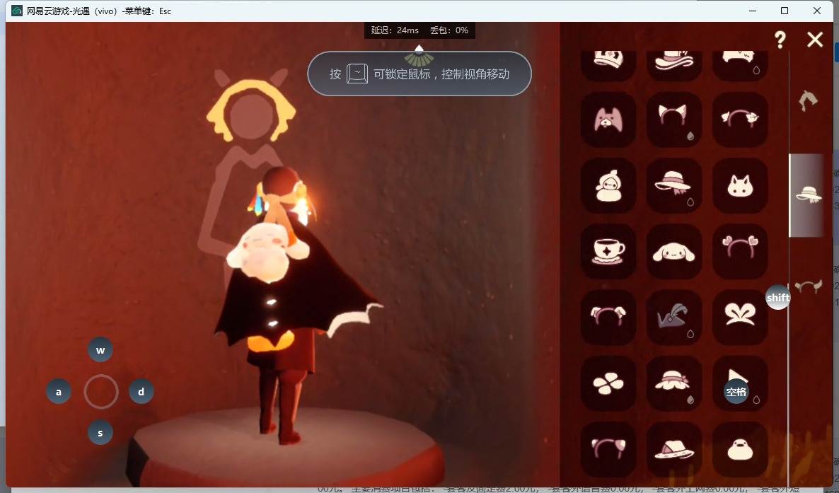Screen dimensions: 839x493
Task: Equip the floppy-eared puppy hat
Action: point(673,252)
